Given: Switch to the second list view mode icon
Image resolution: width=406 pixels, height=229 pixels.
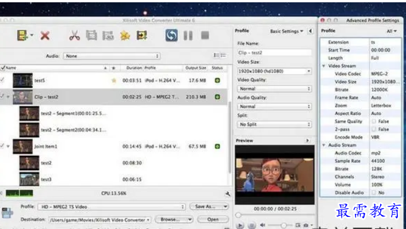Looking at the screenshot, I should point(223,55).
